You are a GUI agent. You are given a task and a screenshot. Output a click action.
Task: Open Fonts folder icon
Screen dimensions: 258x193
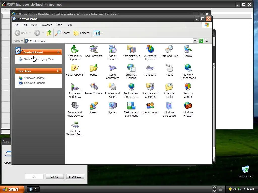pyautogui.click(x=94, y=70)
